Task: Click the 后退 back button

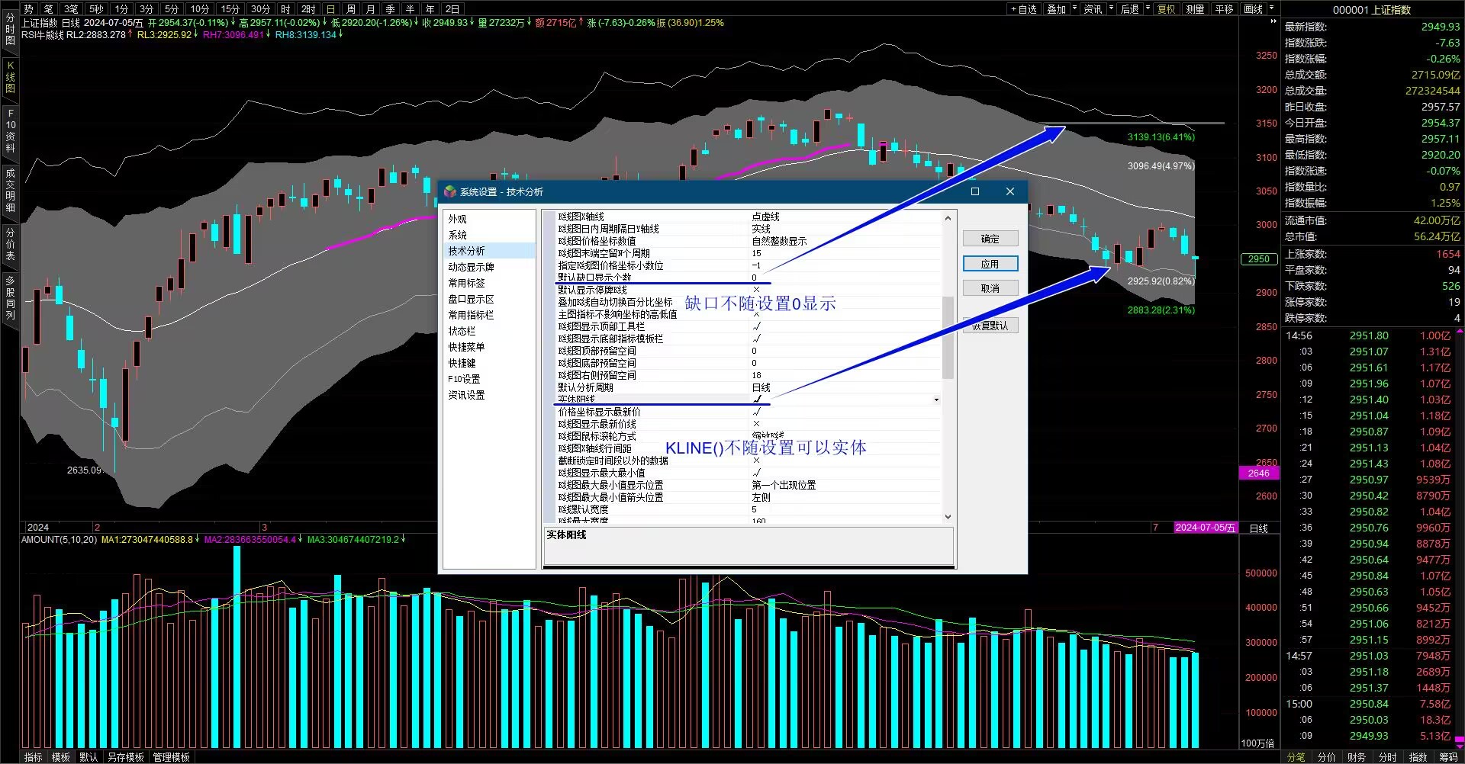Action: (1130, 9)
